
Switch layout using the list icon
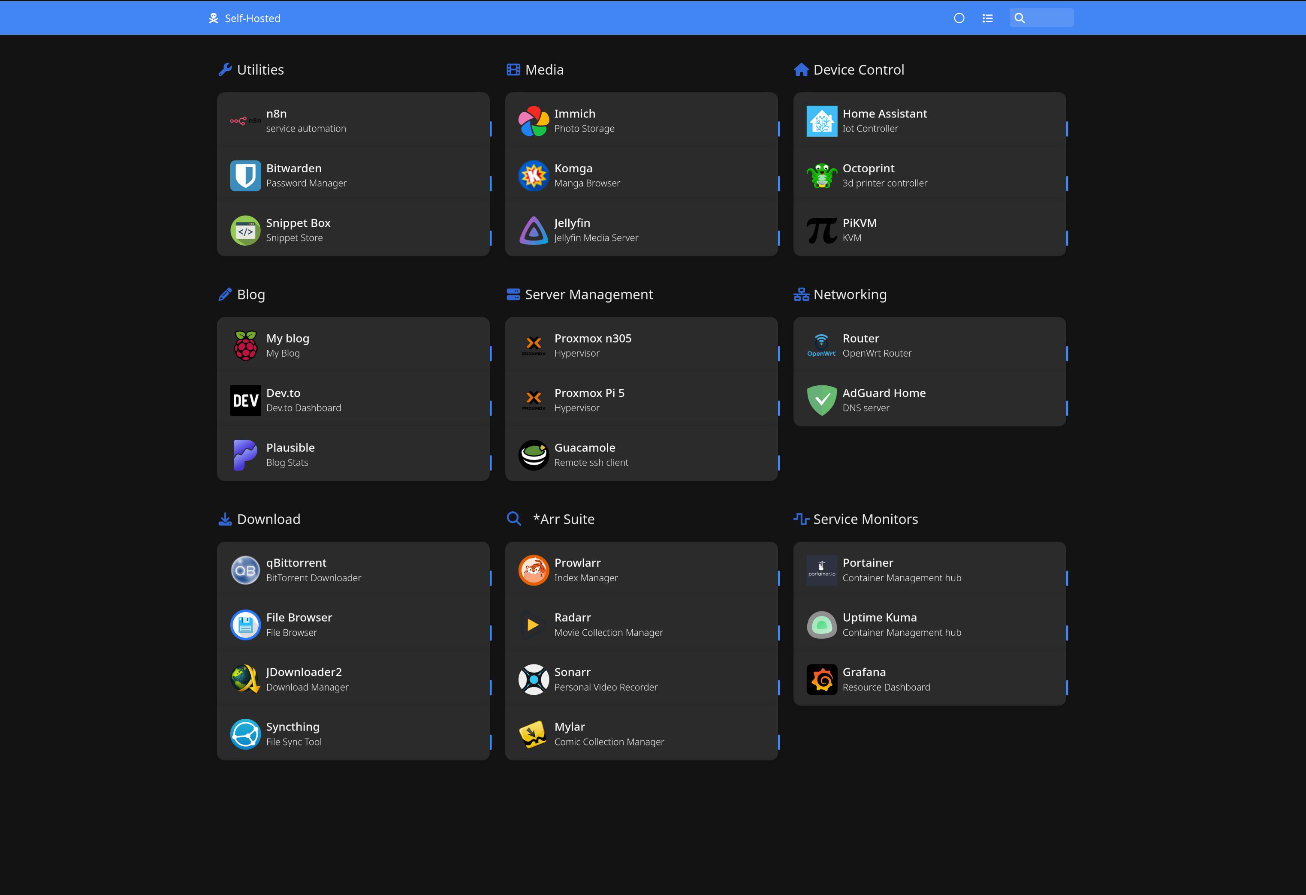click(x=987, y=18)
